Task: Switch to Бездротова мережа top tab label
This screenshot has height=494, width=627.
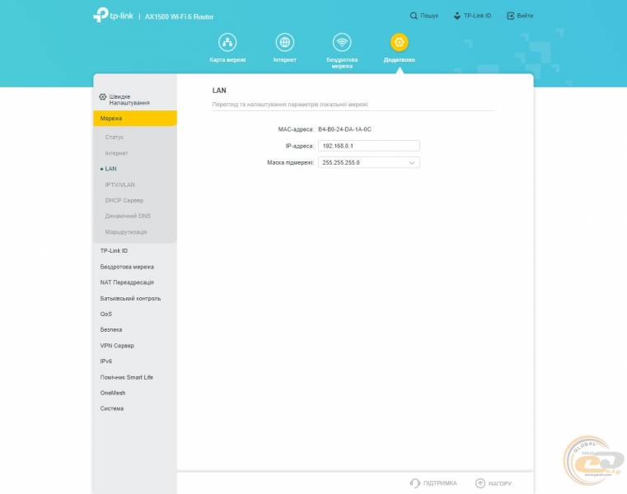Action: tap(342, 63)
